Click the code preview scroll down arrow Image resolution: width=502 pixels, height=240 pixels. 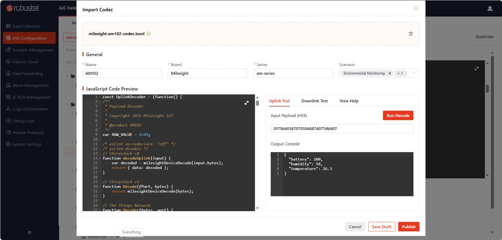(x=257, y=208)
